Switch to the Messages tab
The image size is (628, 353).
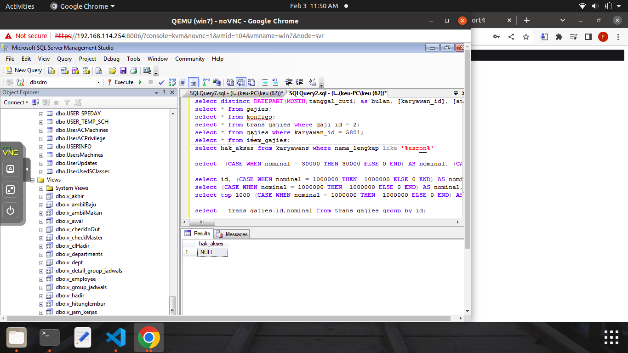coord(232,234)
